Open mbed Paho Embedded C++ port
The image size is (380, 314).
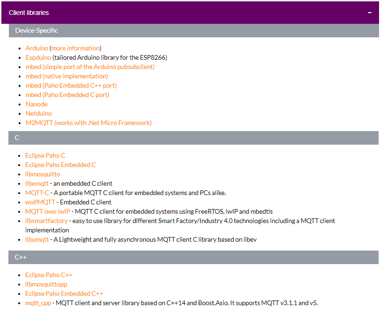71,85
